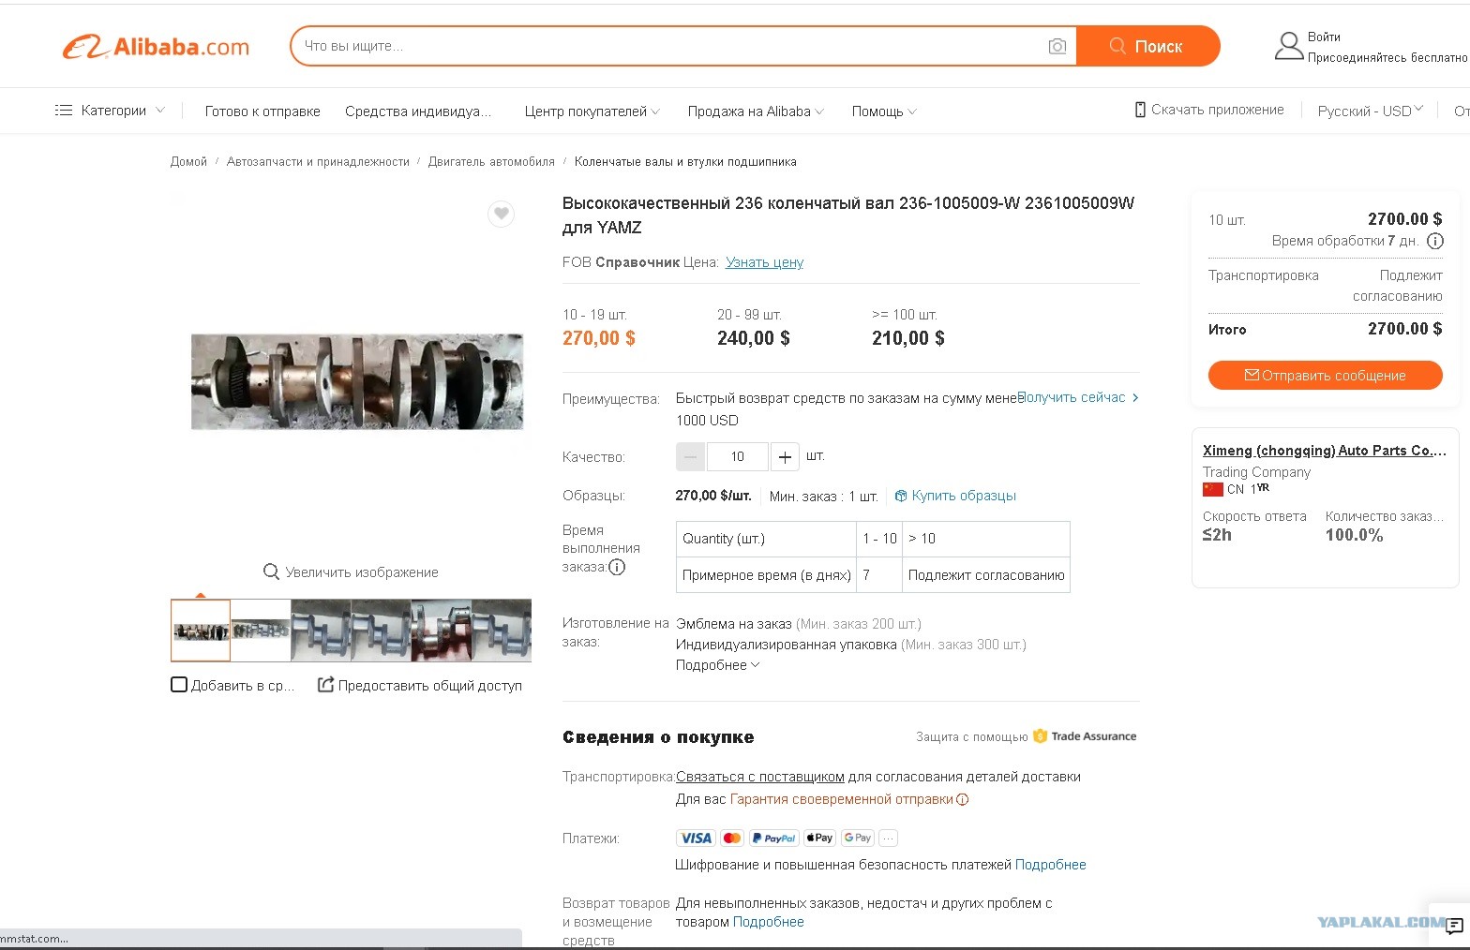Click Подробнее link after payment encryption text

tap(1050, 865)
